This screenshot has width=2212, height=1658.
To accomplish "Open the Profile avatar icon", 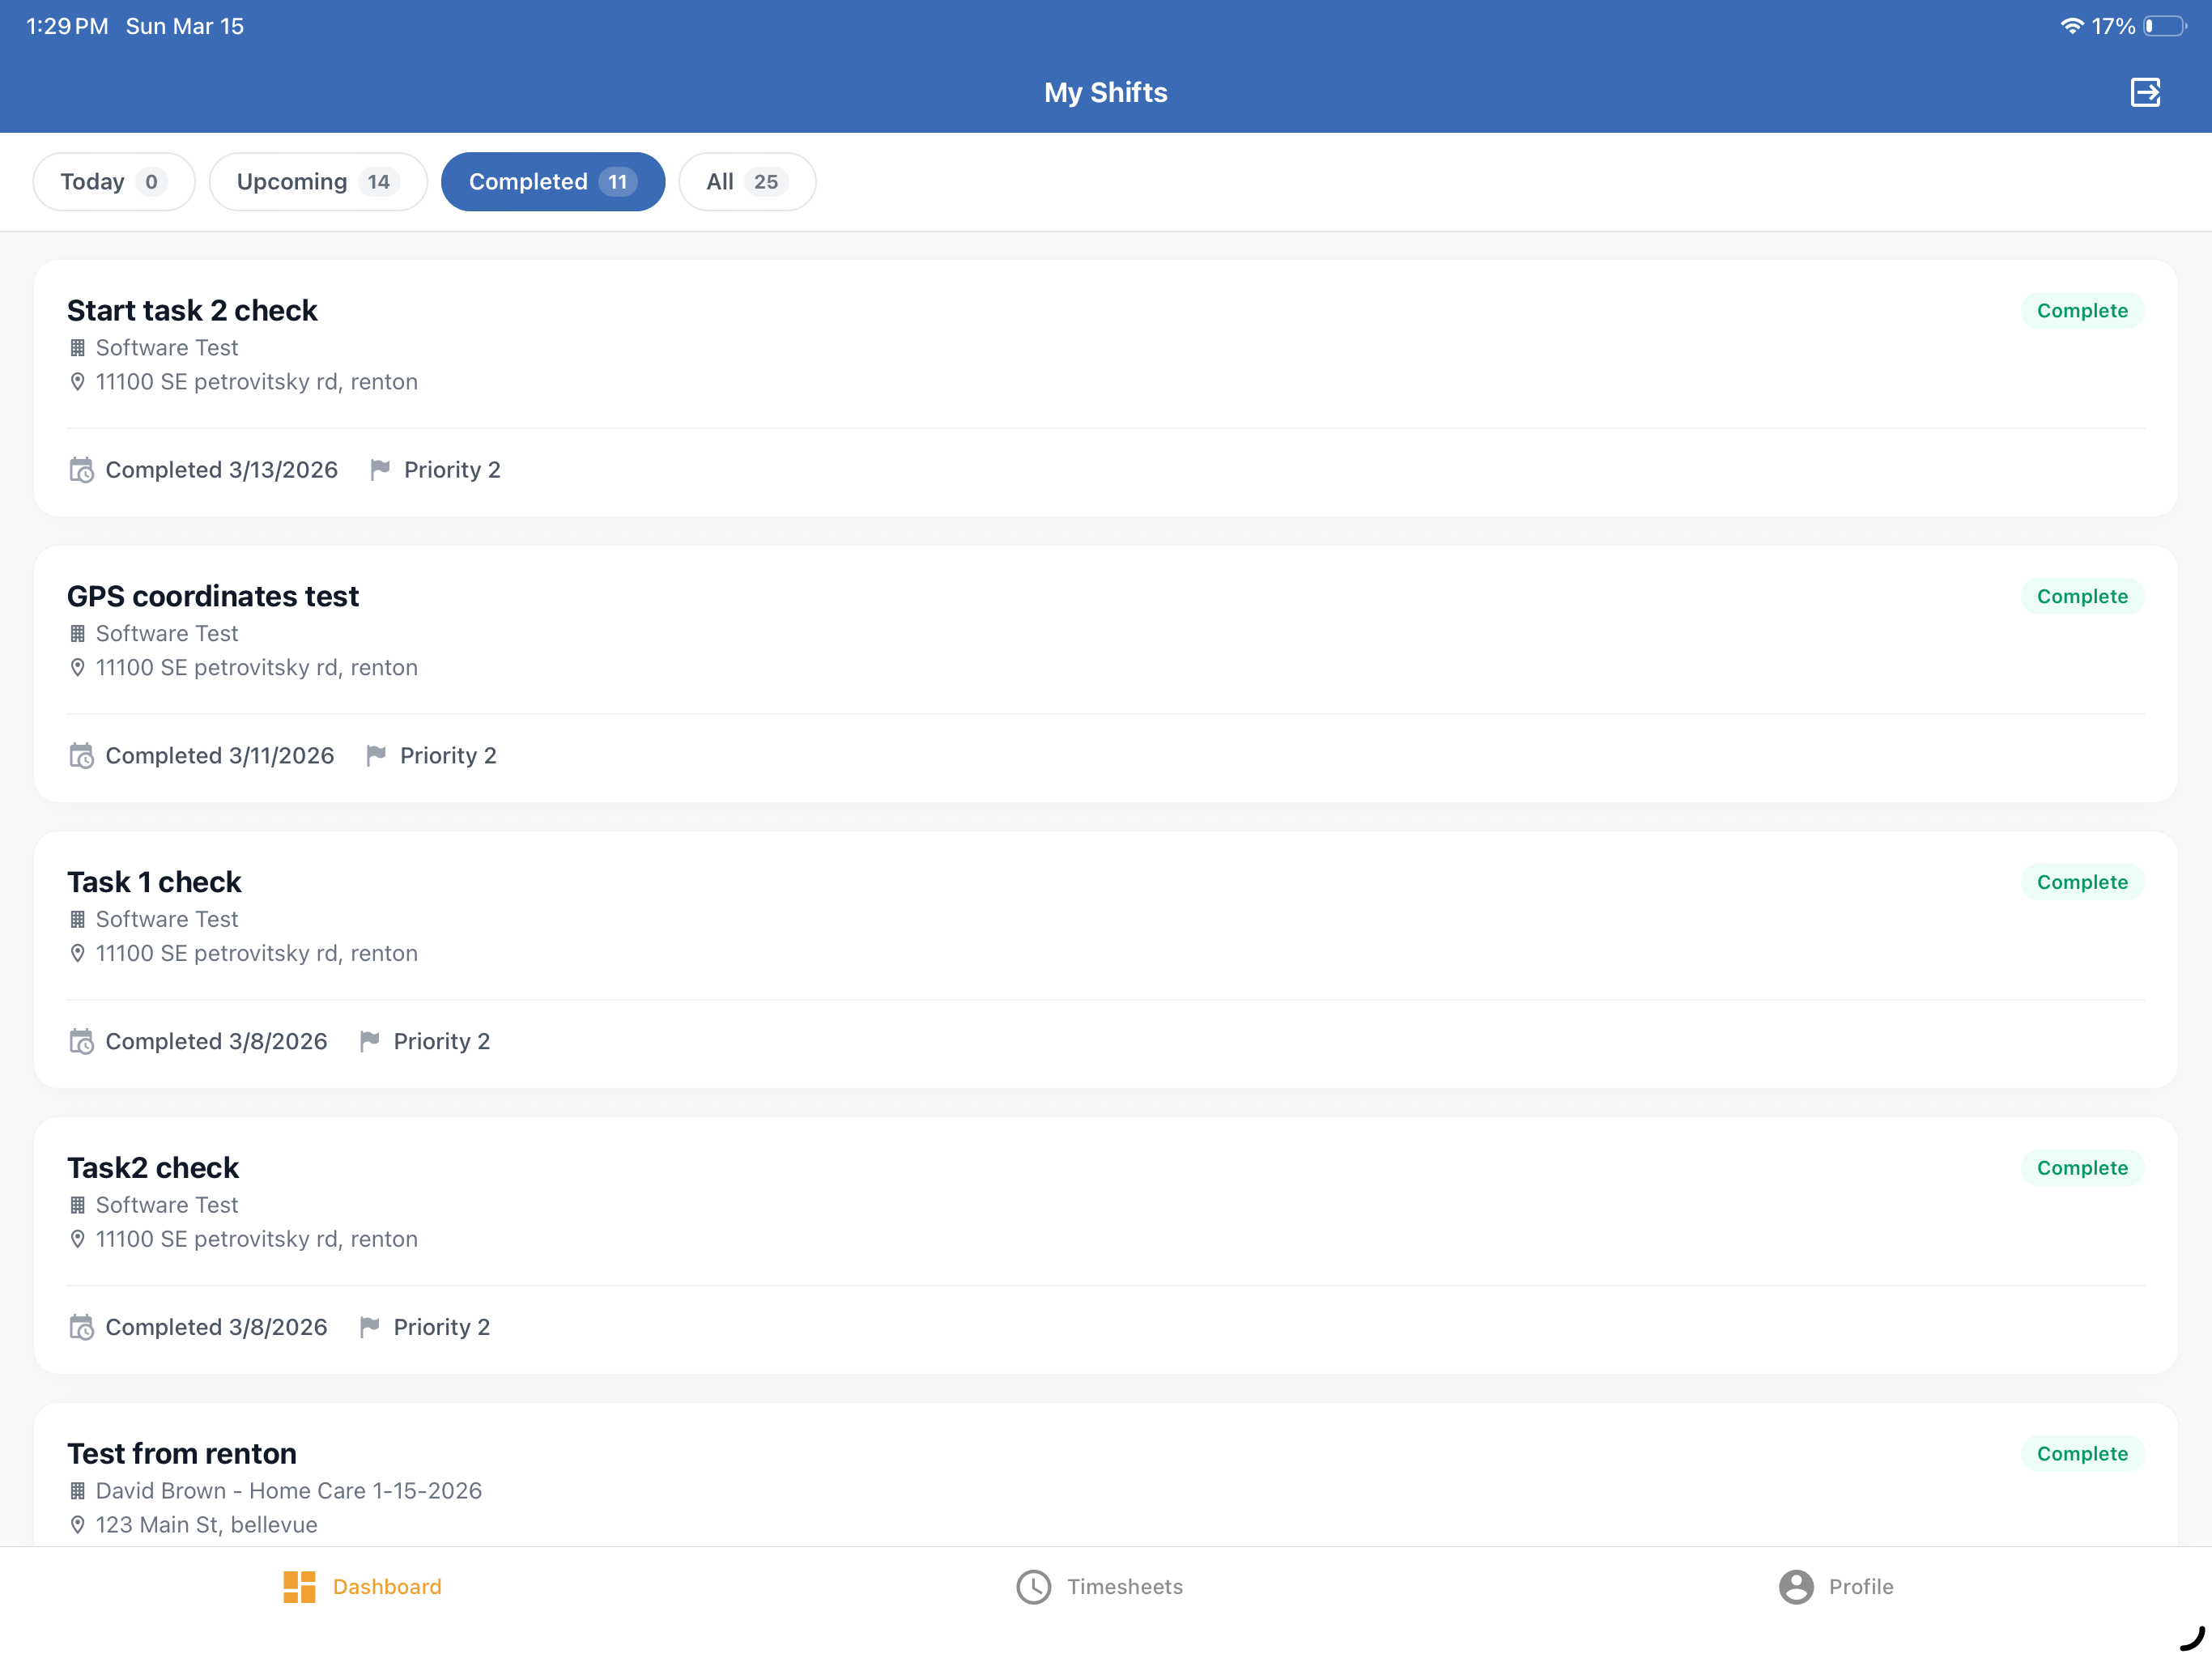I will point(1795,1586).
